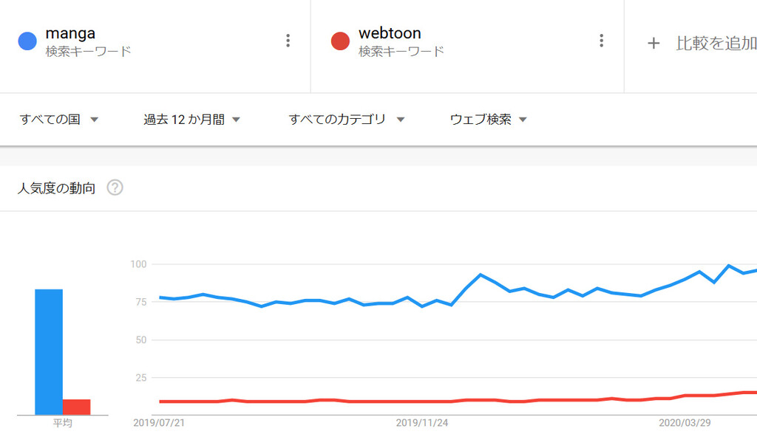Click the red webtoon average bar
757x434 pixels.
[76, 407]
